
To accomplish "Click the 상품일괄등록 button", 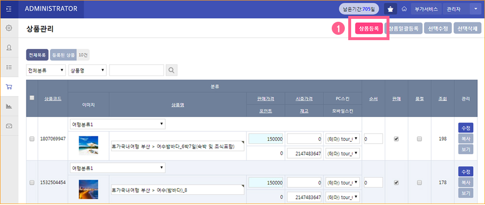I will (x=404, y=29).
